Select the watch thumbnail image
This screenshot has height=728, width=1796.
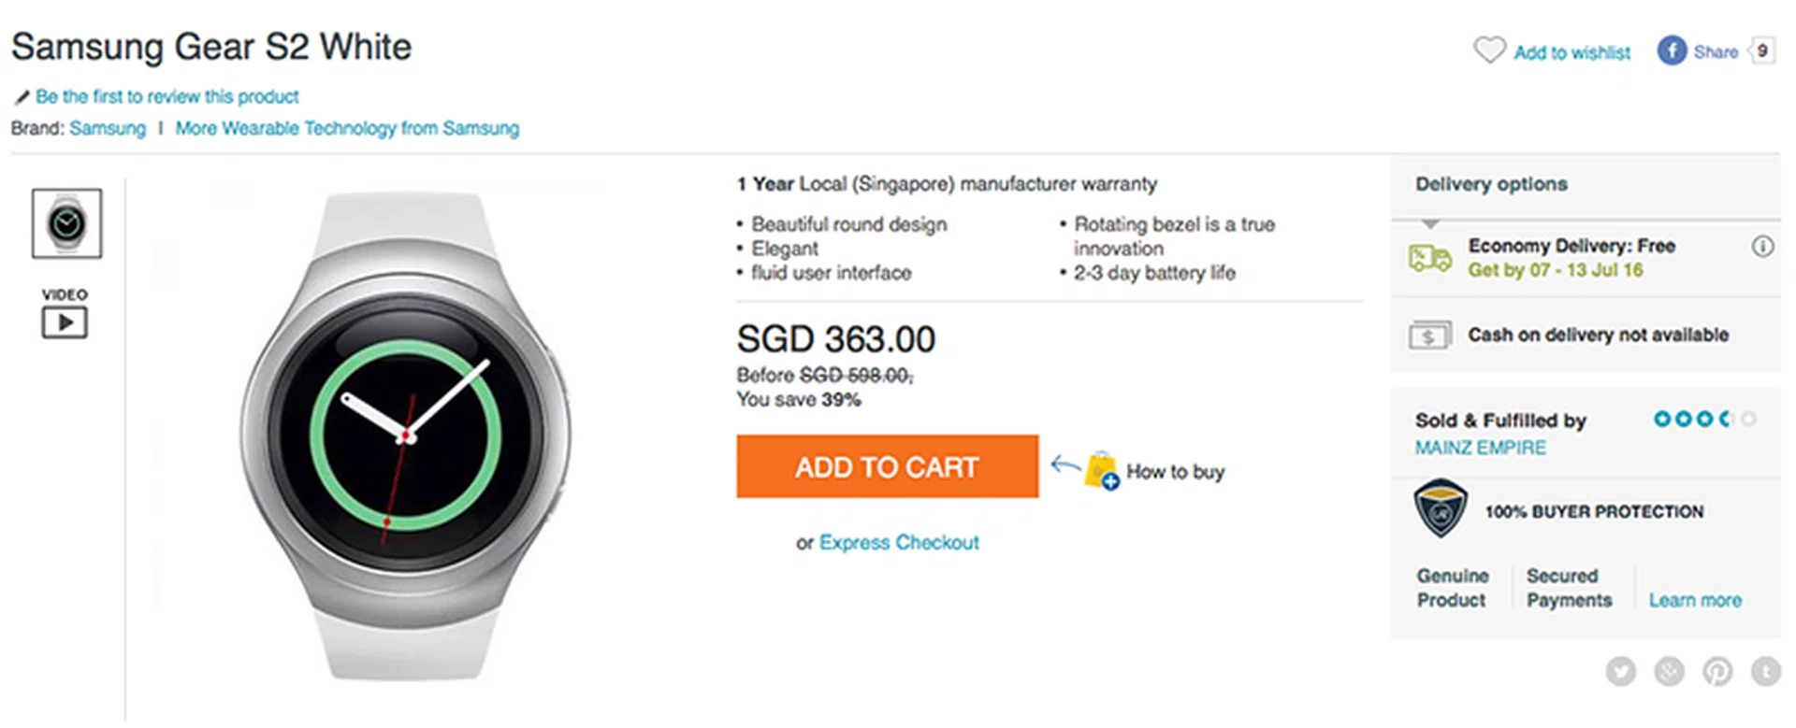click(x=66, y=223)
